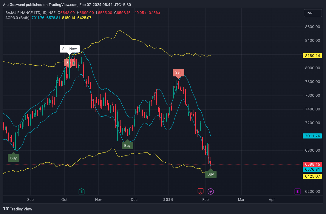Click the 7800.00 price axis label
This screenshot has height=214, width=326.
[x=313, y=82]
